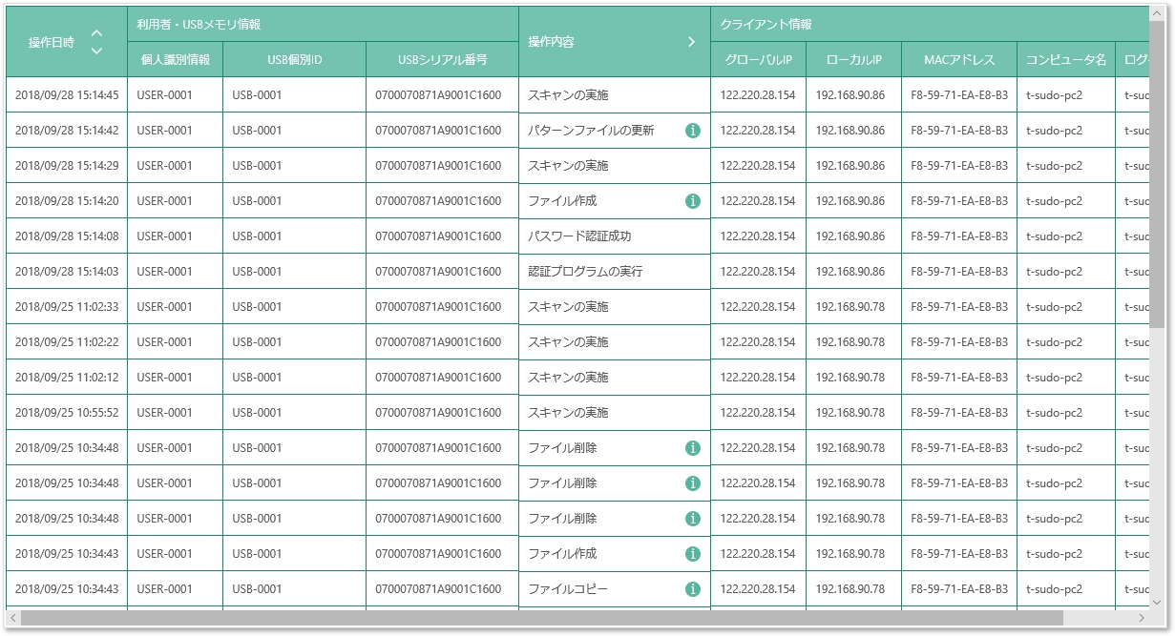Viewport: 1175px width, 636px height.
Task: Click スキャンの実施 in the 15:14:45 row
Action: pos(568,95)
